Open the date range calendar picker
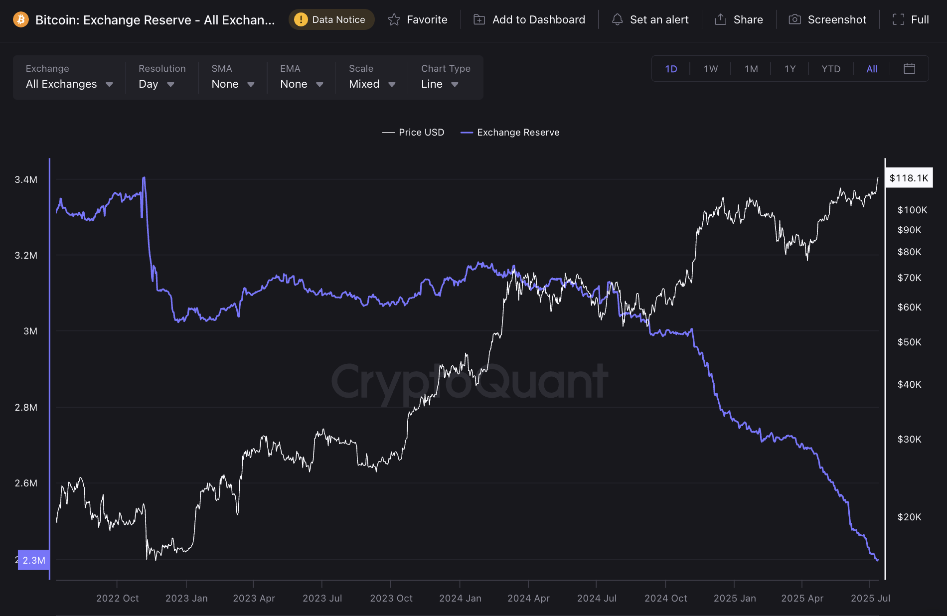947x616 pixels. (x=909, y=69)
